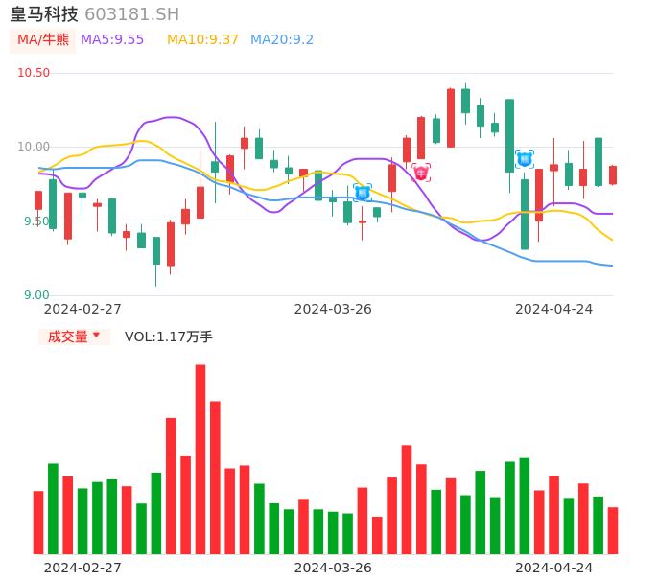
Task: Click the small red arrow in 成交量 selector
Action: pos(96,335)
